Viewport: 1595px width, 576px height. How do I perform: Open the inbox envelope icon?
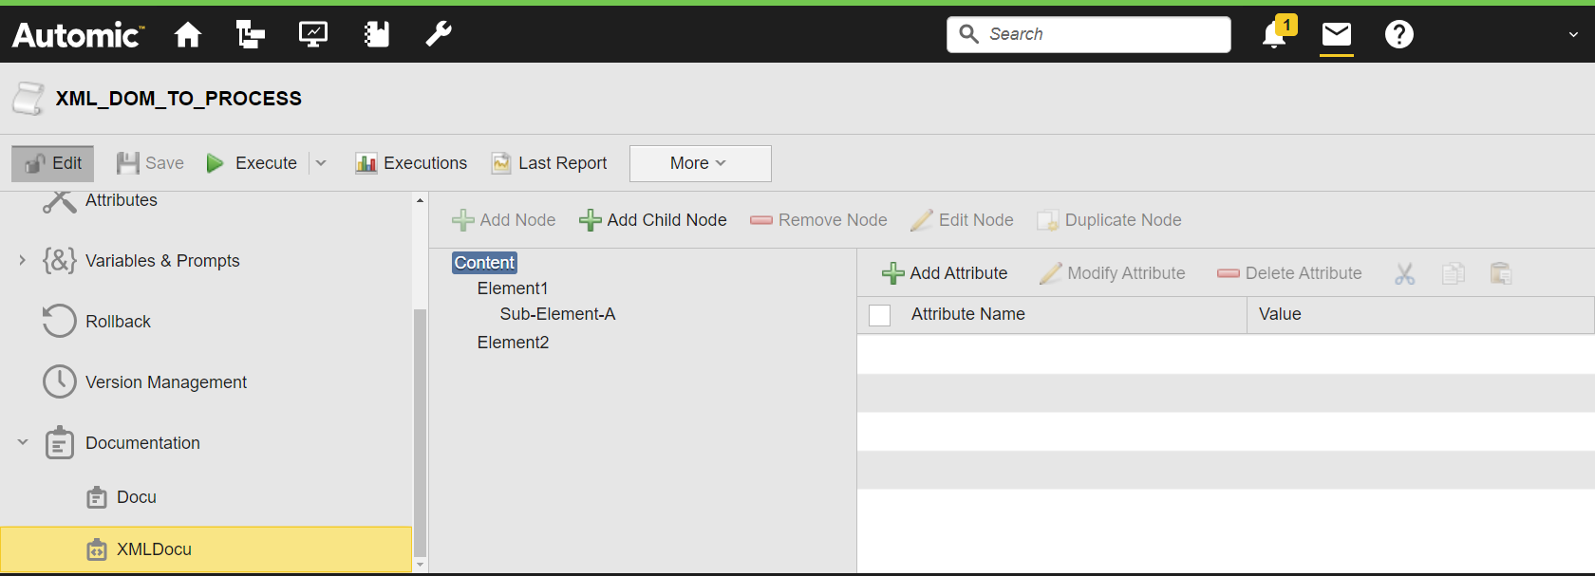tap(1336, 34)
